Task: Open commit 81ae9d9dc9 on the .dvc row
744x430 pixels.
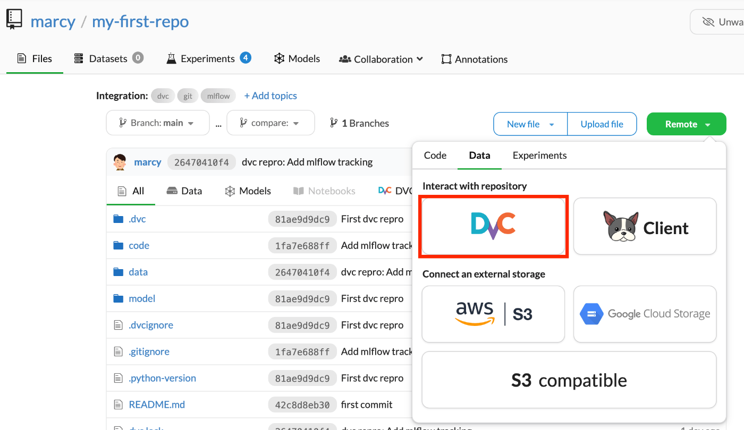Action: click(302, 219)
